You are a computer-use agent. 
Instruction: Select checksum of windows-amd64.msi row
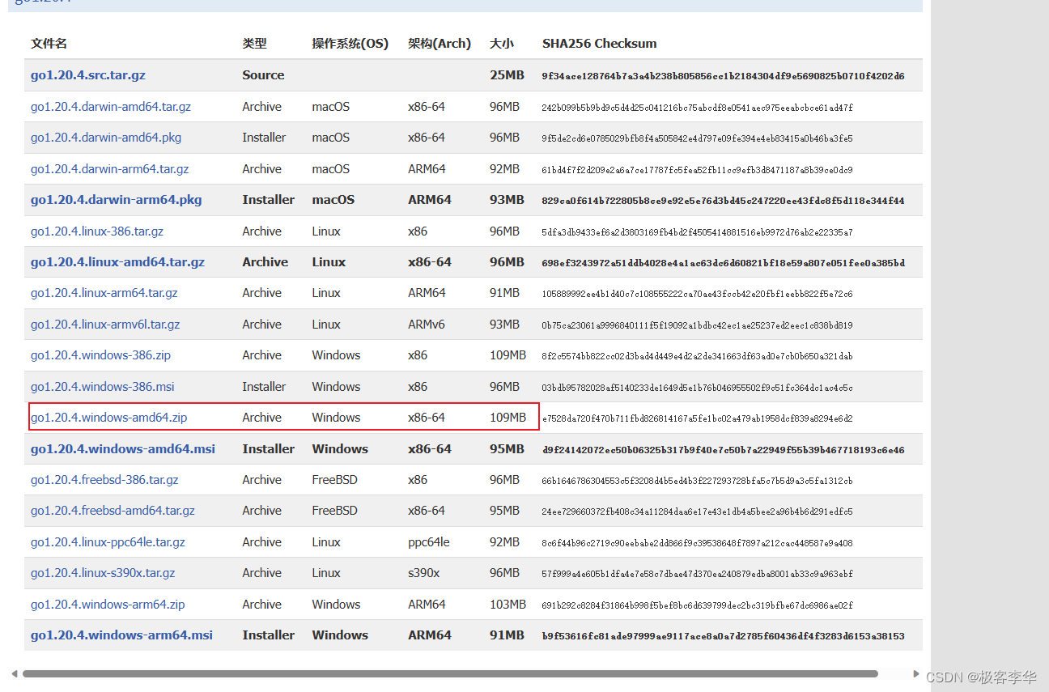click(723, 450)
